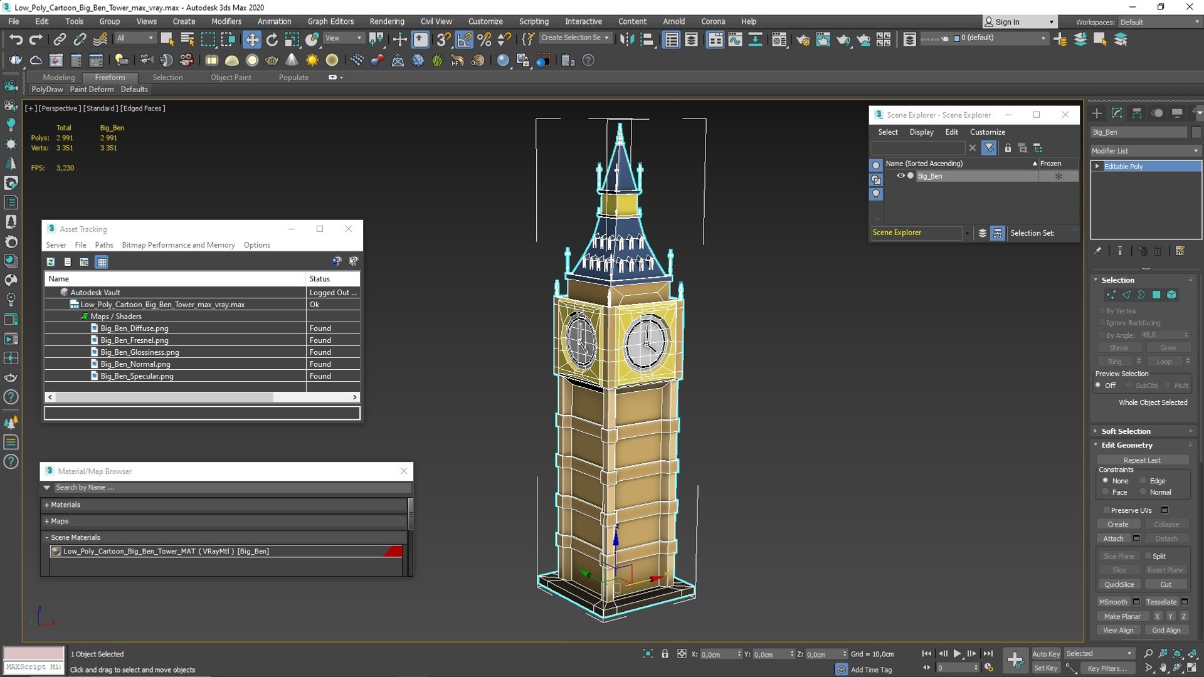
Task: Click the Play Animation button
Action: coord(957,653)
